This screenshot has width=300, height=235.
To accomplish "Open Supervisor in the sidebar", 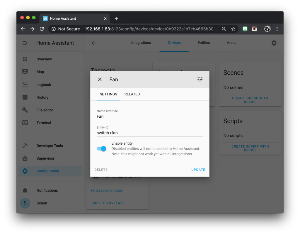I will coord(50,158).
